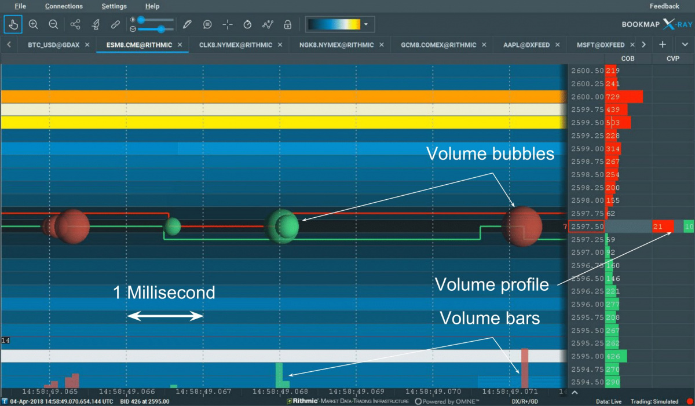Click the chain link icon

tap(115, 24)
